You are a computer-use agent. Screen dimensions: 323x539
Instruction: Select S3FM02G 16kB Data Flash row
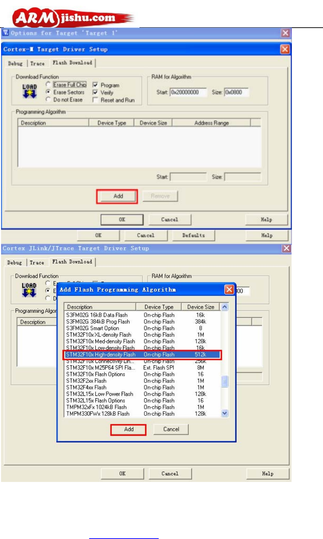click(x=143, y=315)
